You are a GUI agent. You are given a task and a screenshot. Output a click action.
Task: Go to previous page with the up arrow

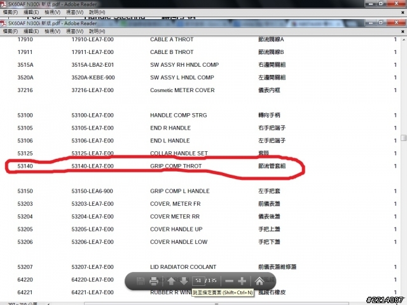point(171,281)
